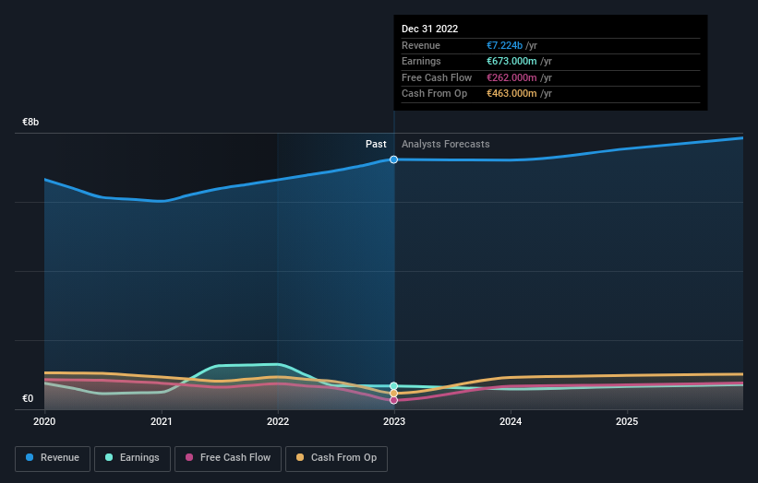The image size is (758, 483).
Task: Click the €463.000m cash from op value
Action: tap(511, 94)
